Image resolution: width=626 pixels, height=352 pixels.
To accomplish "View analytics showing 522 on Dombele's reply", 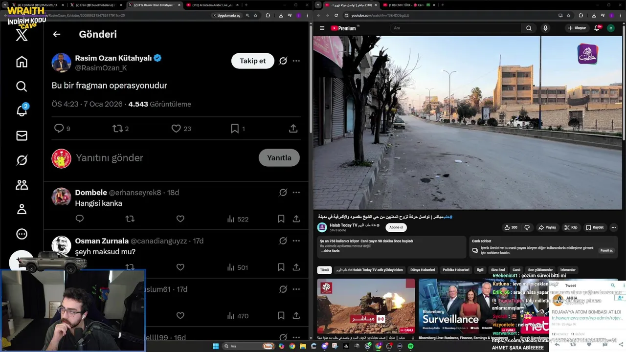I will coord(238,219).
